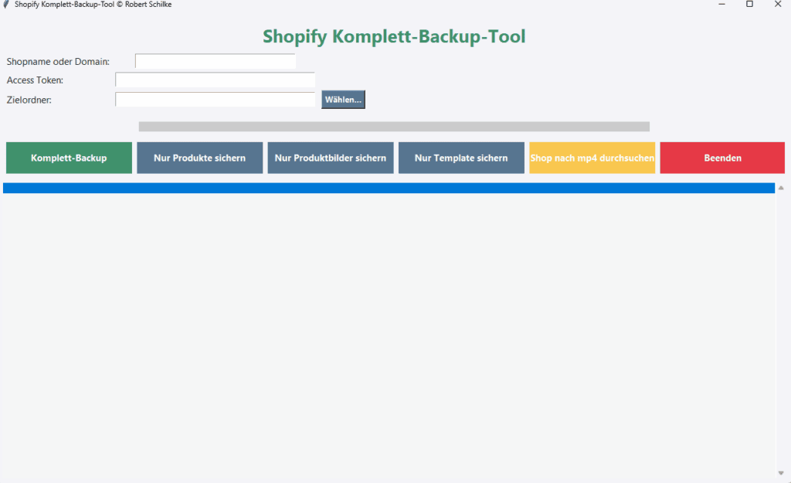Back up templates with Nur Template sichern

[461, 157]
